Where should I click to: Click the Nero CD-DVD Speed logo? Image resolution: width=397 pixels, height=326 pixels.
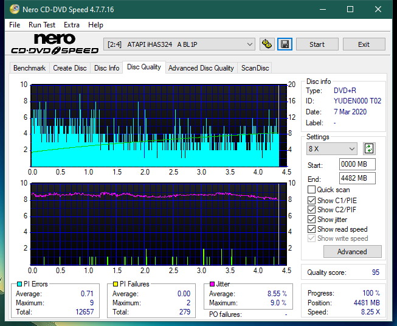[x=55, y=44]
